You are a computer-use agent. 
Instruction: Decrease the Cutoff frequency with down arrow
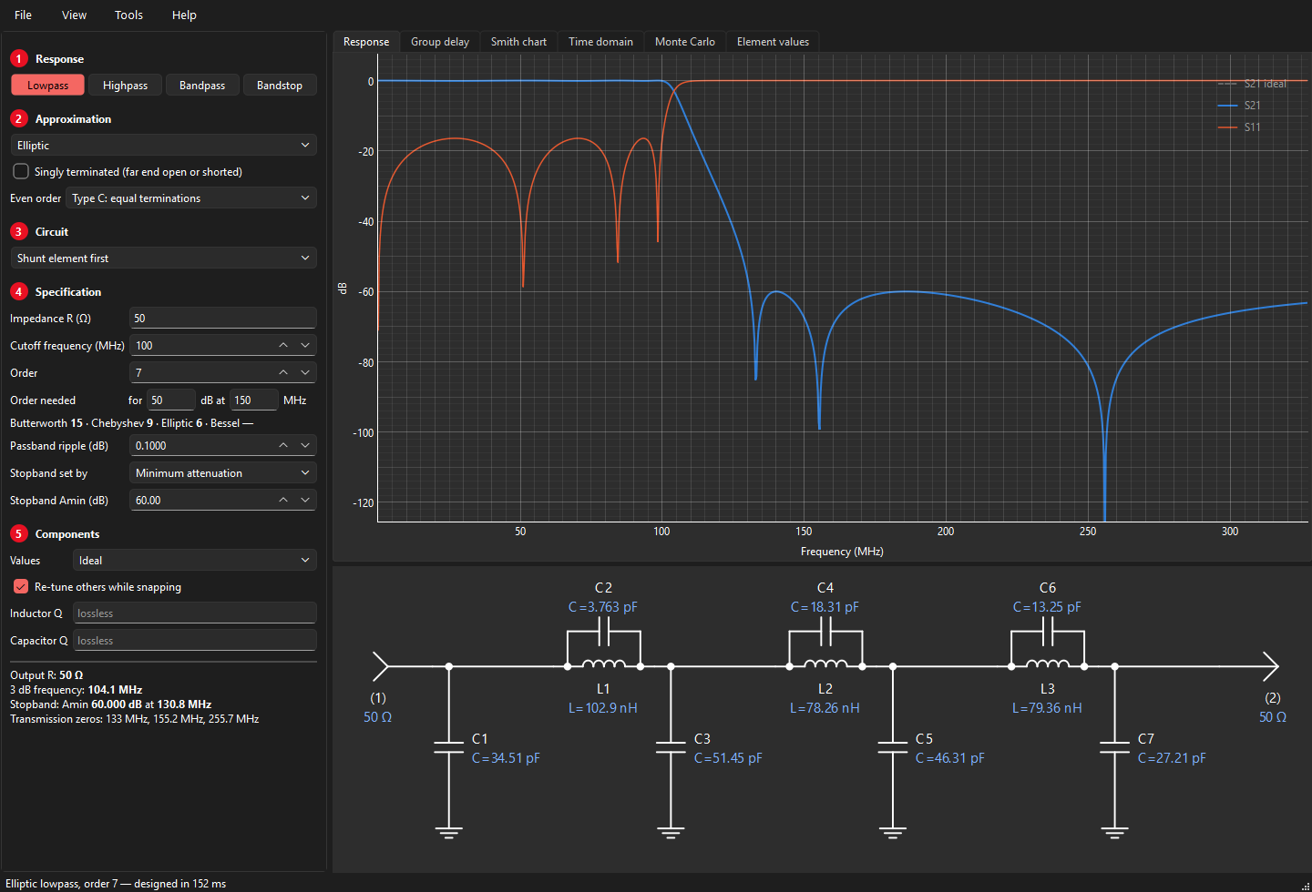[x=305, y=345]
